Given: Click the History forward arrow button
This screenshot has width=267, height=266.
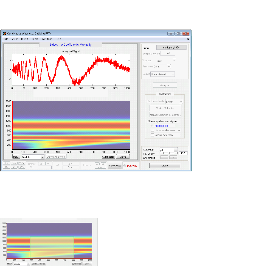Looking at the screenshot, I should [x=103, y=164].
